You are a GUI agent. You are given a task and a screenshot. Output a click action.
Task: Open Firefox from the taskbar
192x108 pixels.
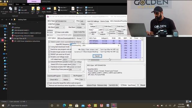(x=89, y=105)
